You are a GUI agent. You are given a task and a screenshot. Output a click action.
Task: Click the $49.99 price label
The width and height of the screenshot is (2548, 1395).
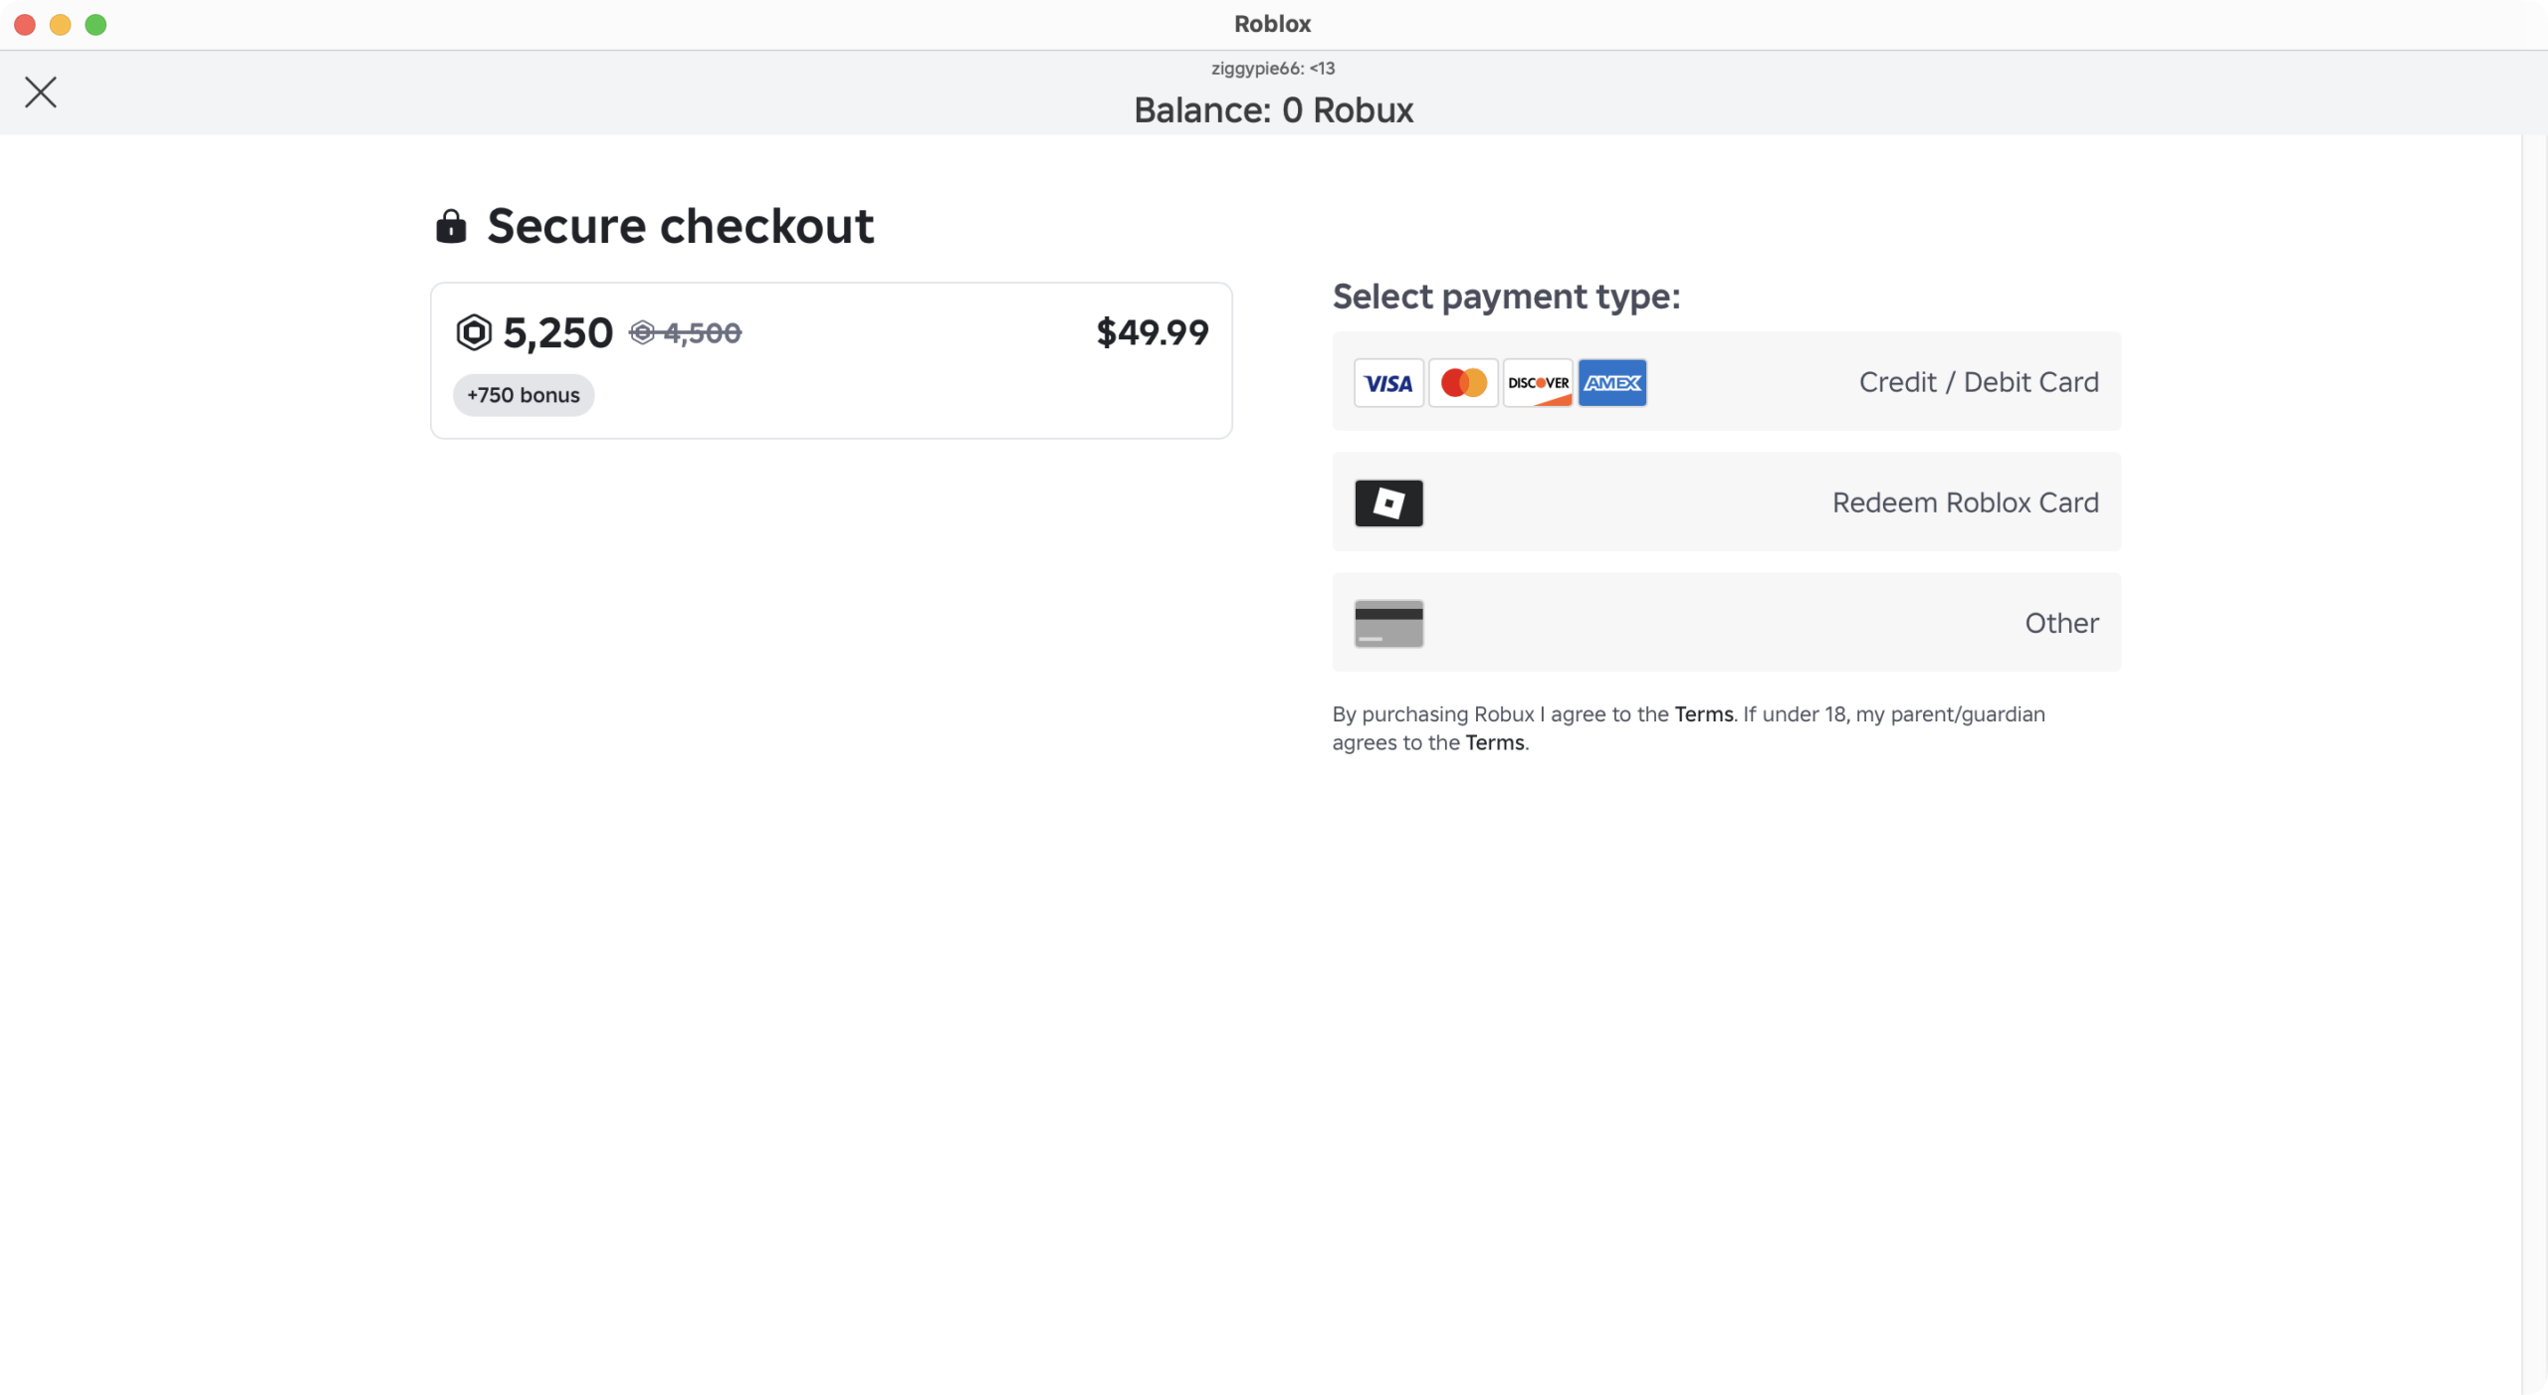click(x=1151, y=332)
